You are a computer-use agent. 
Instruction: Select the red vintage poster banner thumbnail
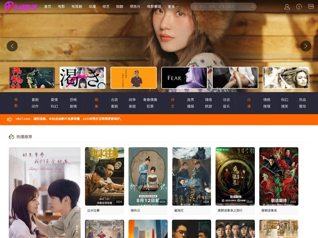click(32, 78)
